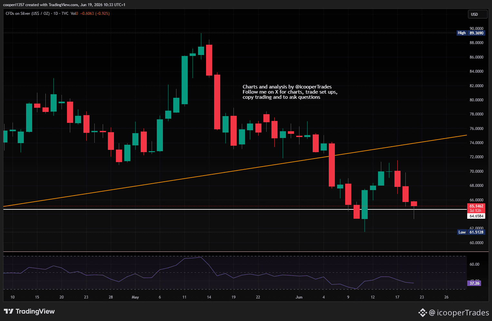Click the "CFDs on Silver (US$ / OZ)" symbol title

pos(28,14)
